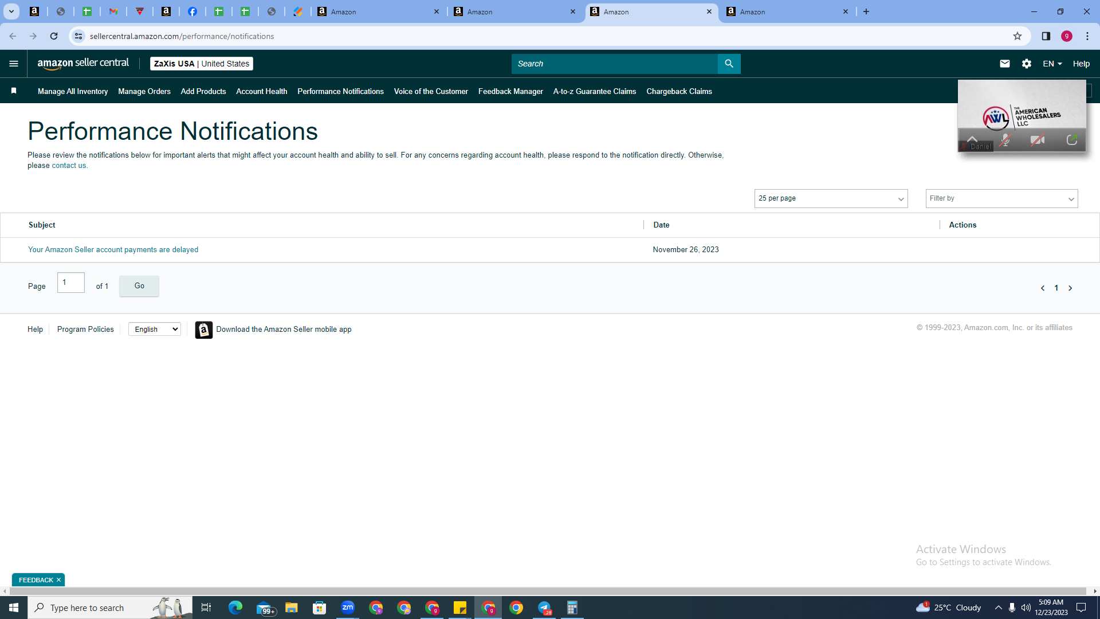1100x619 pixels.
Task: Open Calculator from the taskbar
Action: click(x=572, y=608)
